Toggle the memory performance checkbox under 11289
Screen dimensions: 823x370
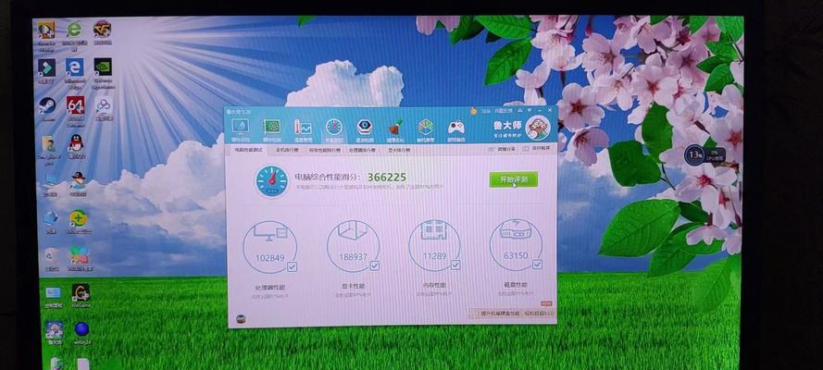pyautogui.click(x=455, y=265)
